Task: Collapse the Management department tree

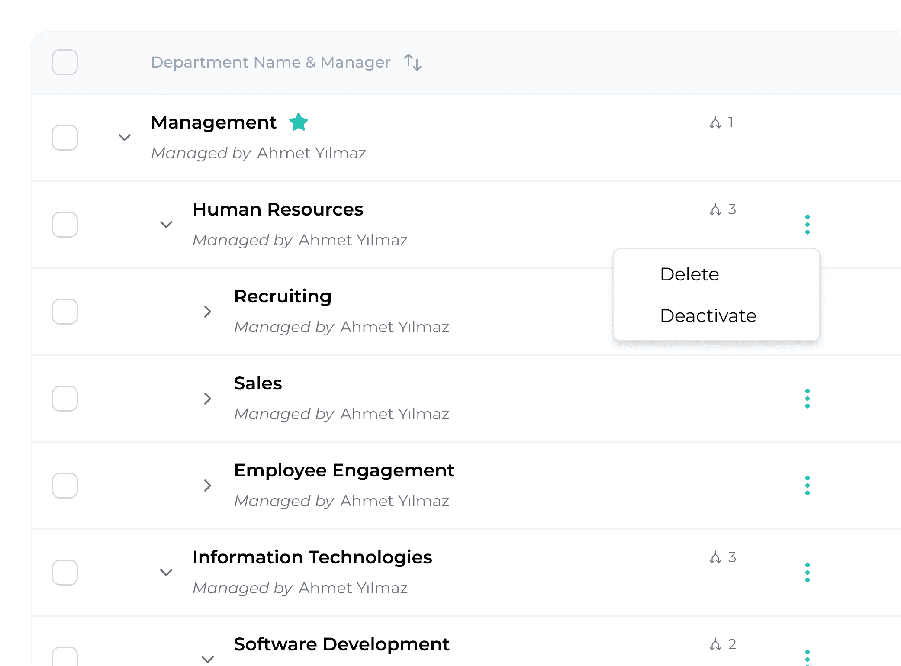Action: tap(125, 138)
